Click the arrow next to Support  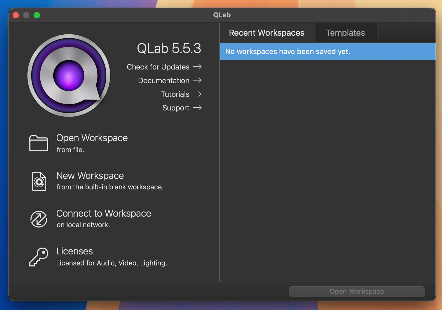(197, 108)
